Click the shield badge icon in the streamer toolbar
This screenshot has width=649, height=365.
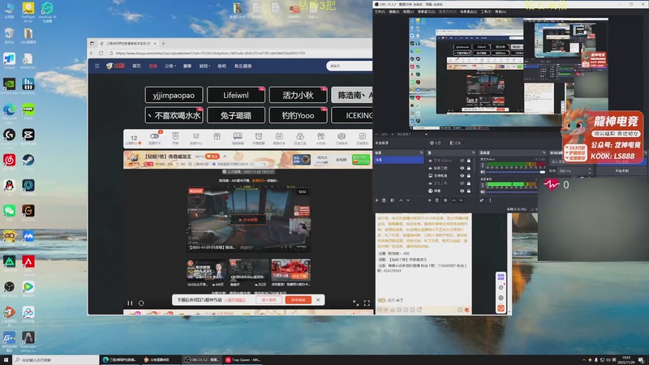click(x=175, y=136)
